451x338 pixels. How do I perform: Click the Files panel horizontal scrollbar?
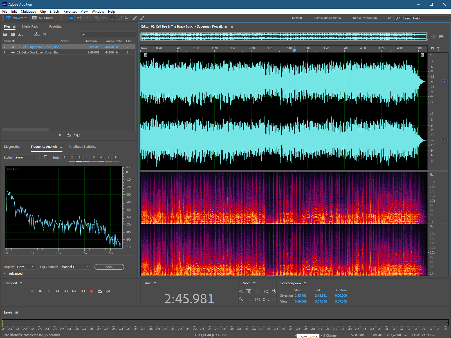(x=26, y=129)
